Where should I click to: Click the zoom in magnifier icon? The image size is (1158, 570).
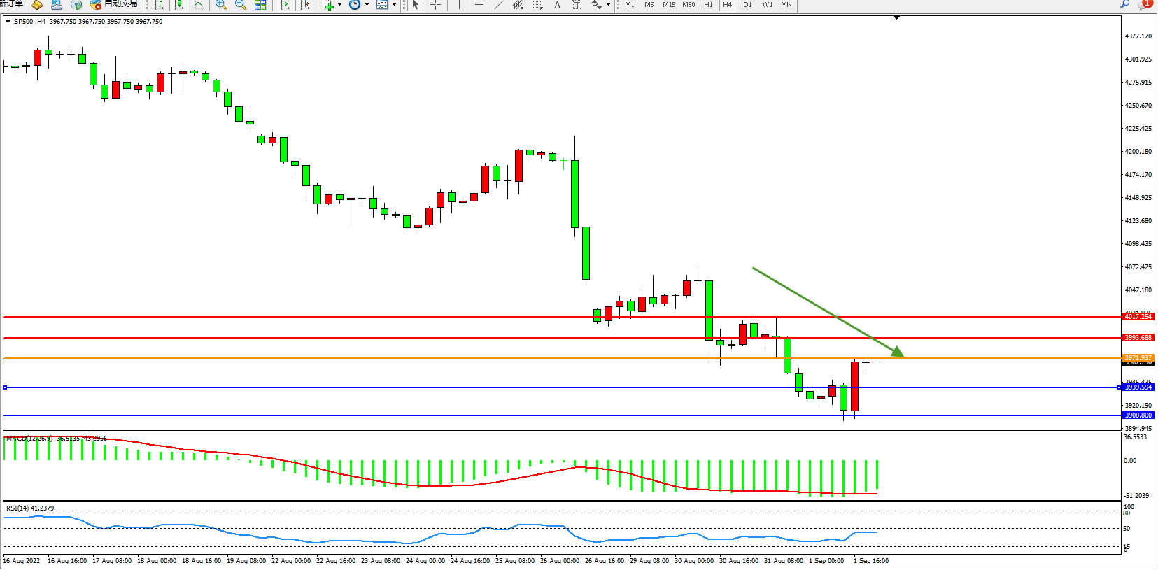[x=221, y=5]
